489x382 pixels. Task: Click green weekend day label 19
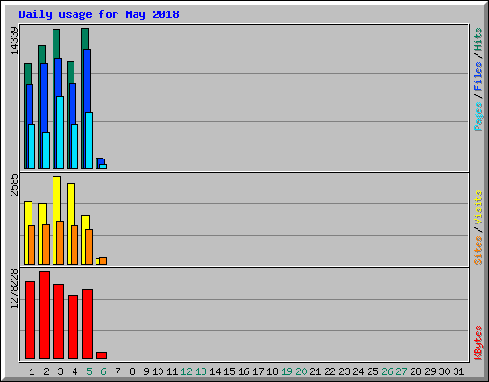287,371
